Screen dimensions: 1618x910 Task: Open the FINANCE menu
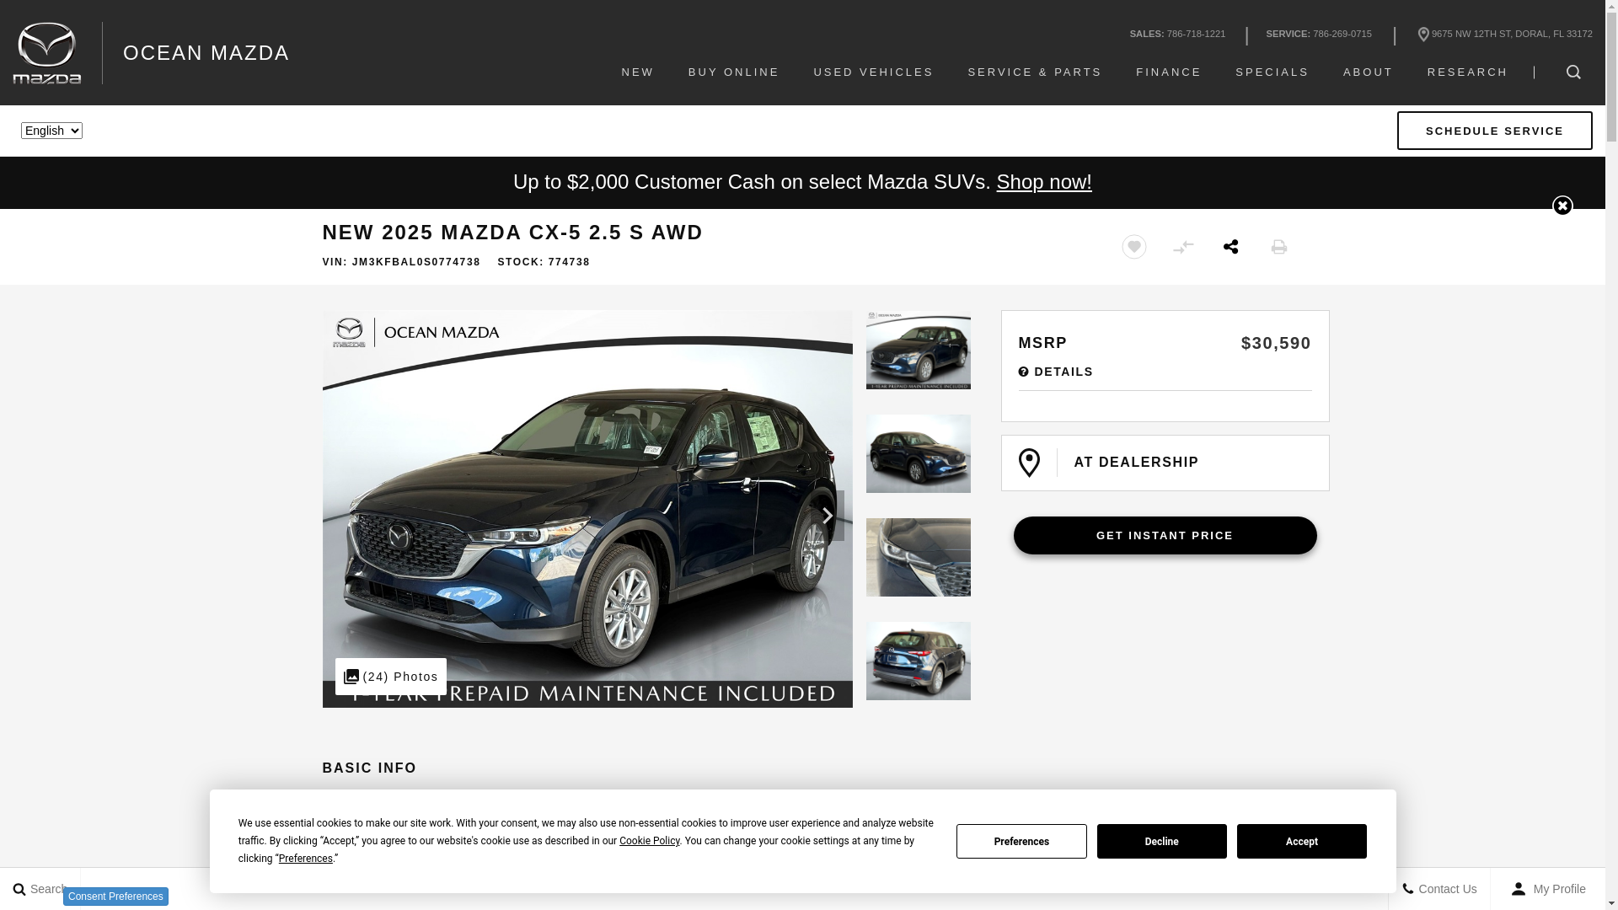[x=1169, y=72]
